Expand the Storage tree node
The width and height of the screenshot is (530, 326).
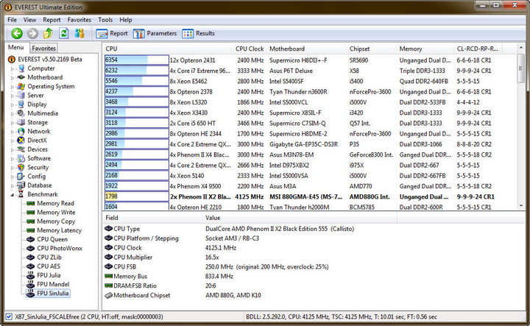[13, 123]
